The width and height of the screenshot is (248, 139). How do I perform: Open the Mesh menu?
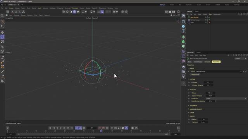pos(39,8)
